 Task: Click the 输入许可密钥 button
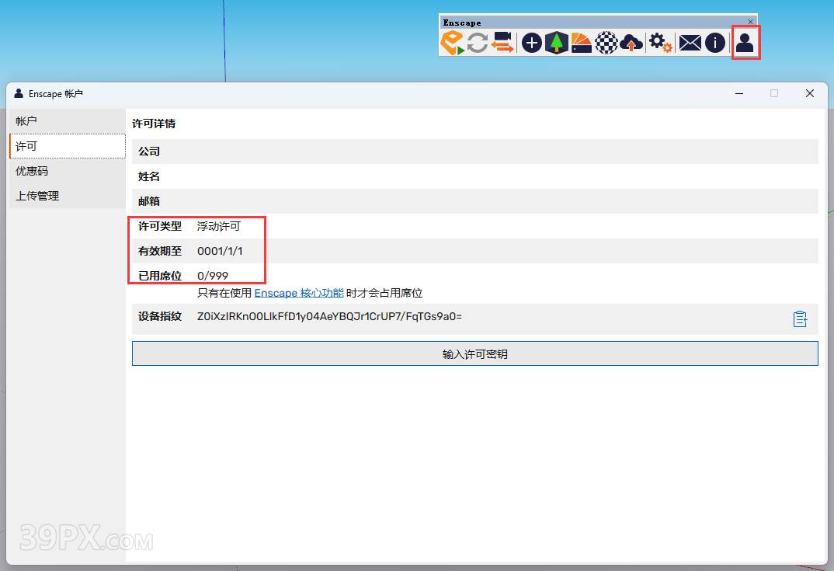click(x=475, y=353)
